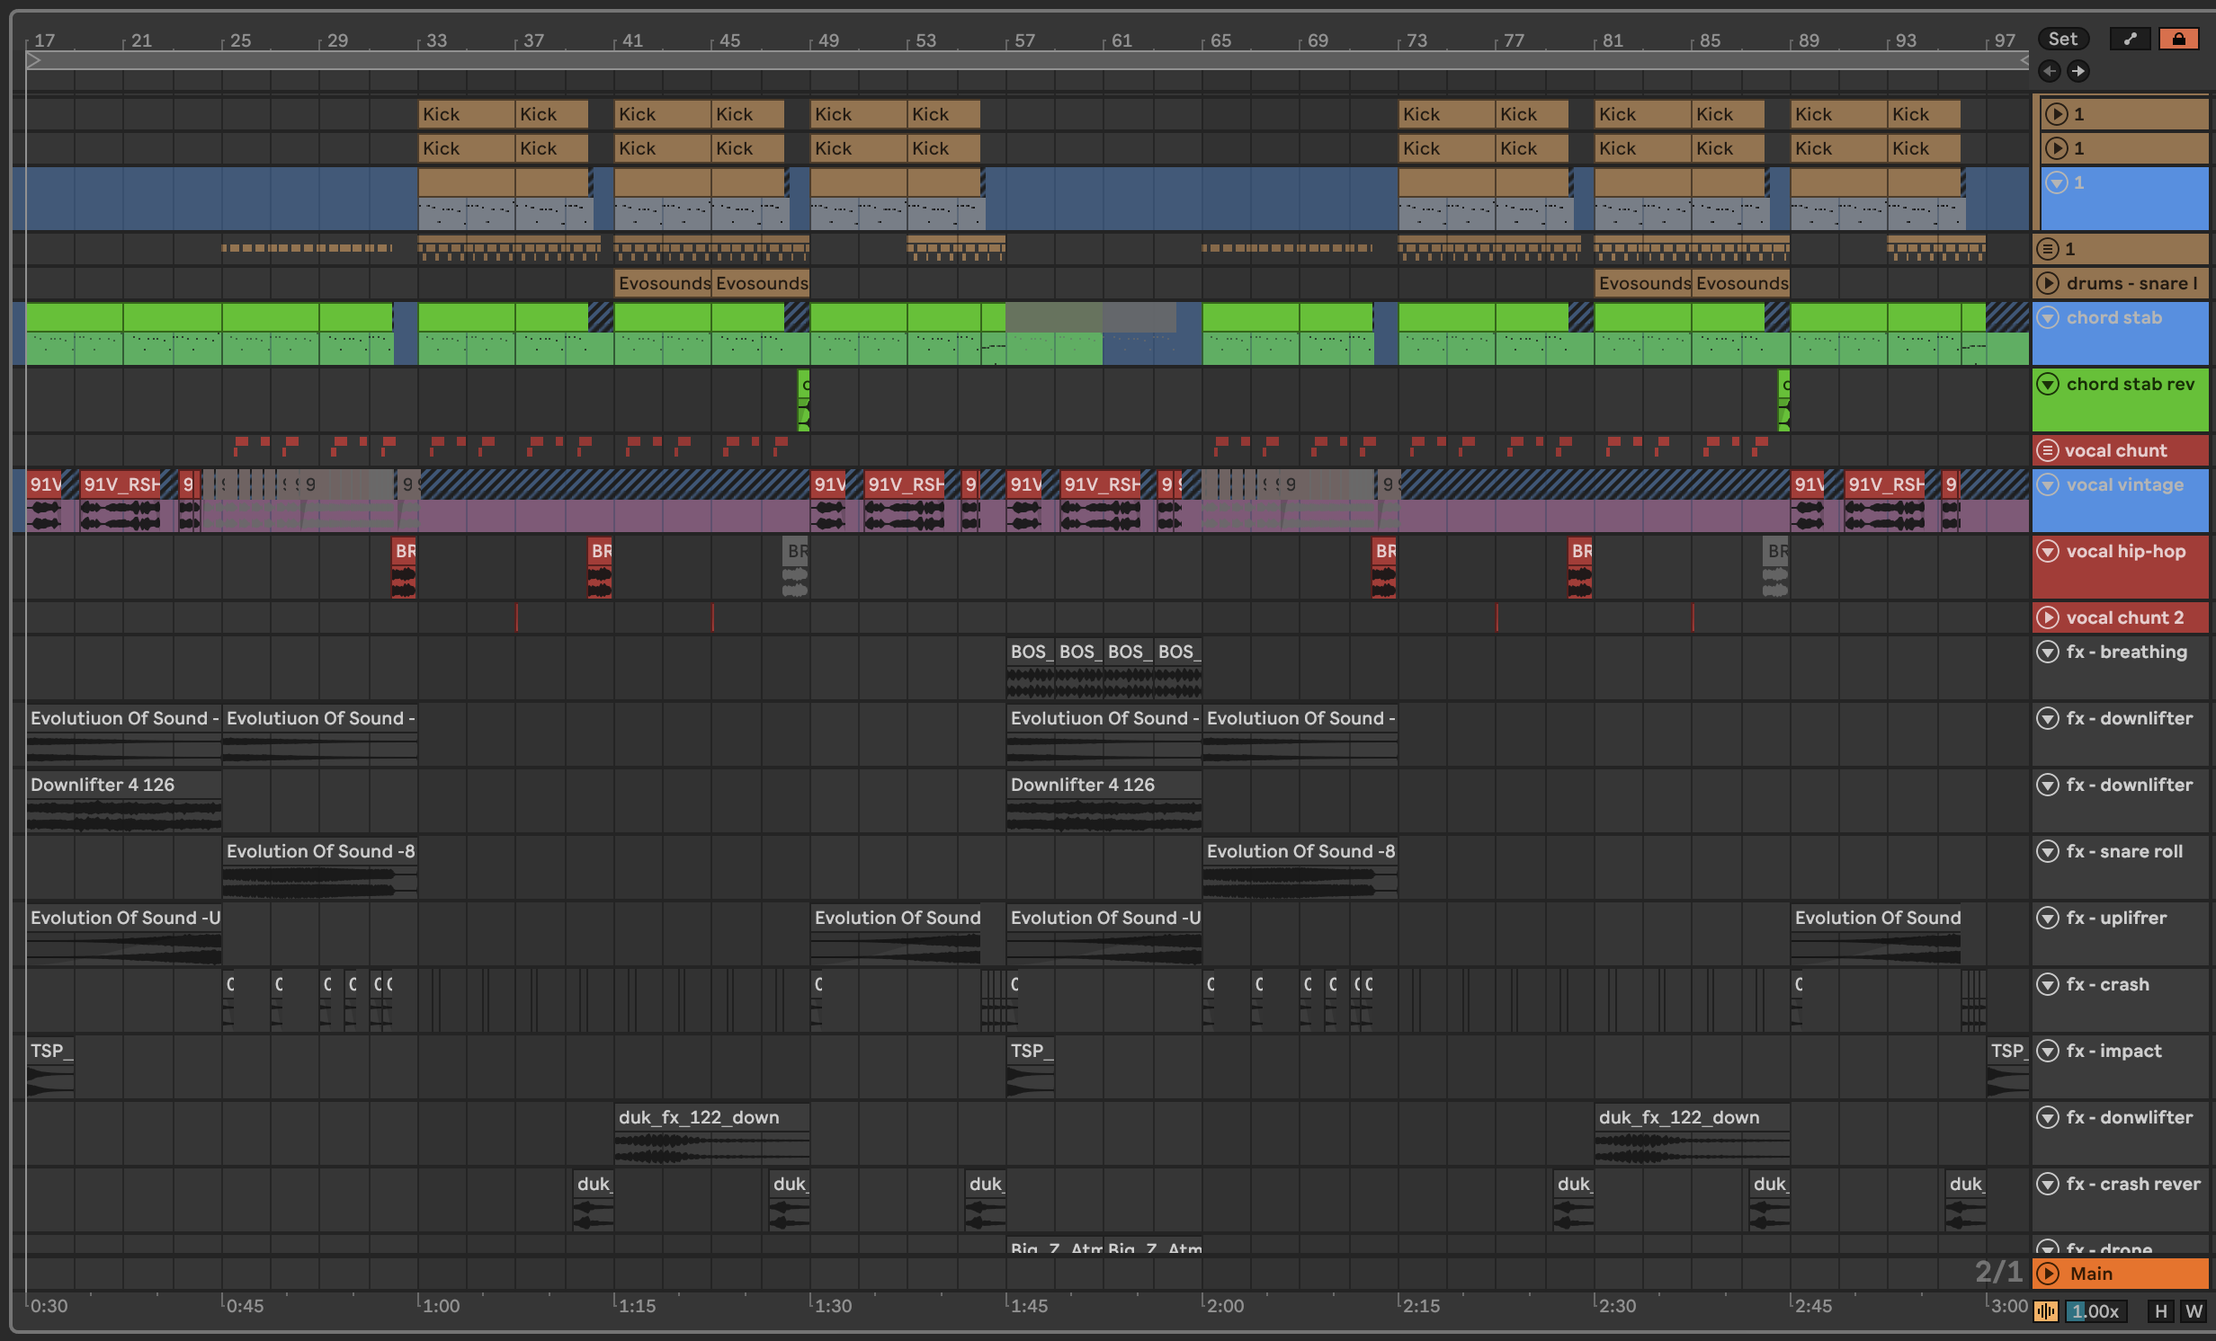Select the chord stab track header name
2216x1341 pixels.
[x=2113, y=317]
